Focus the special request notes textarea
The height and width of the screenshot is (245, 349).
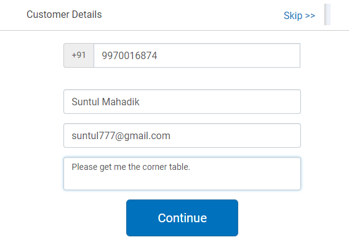182,174
